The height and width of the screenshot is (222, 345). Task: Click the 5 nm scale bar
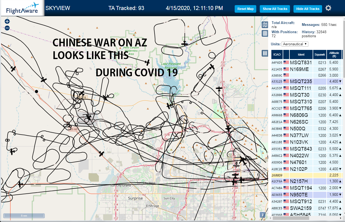tap(24, 216)
